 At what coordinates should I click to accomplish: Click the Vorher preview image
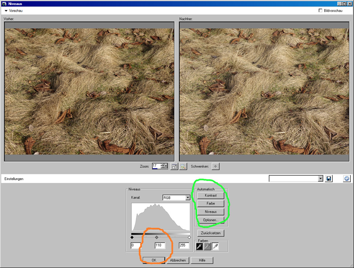[89, 91]
